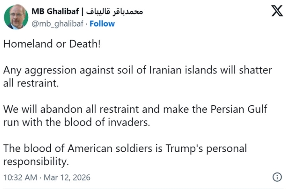This screenshot has height=189, width=286.
Task: Open the @mb_ghalibaf handle link
Action: (x=58, y=24)
